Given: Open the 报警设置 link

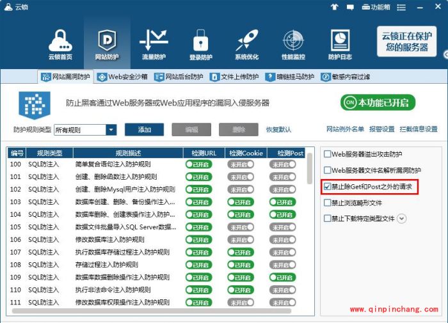Looking at the screenshot, I should click(x=381, y=129).
